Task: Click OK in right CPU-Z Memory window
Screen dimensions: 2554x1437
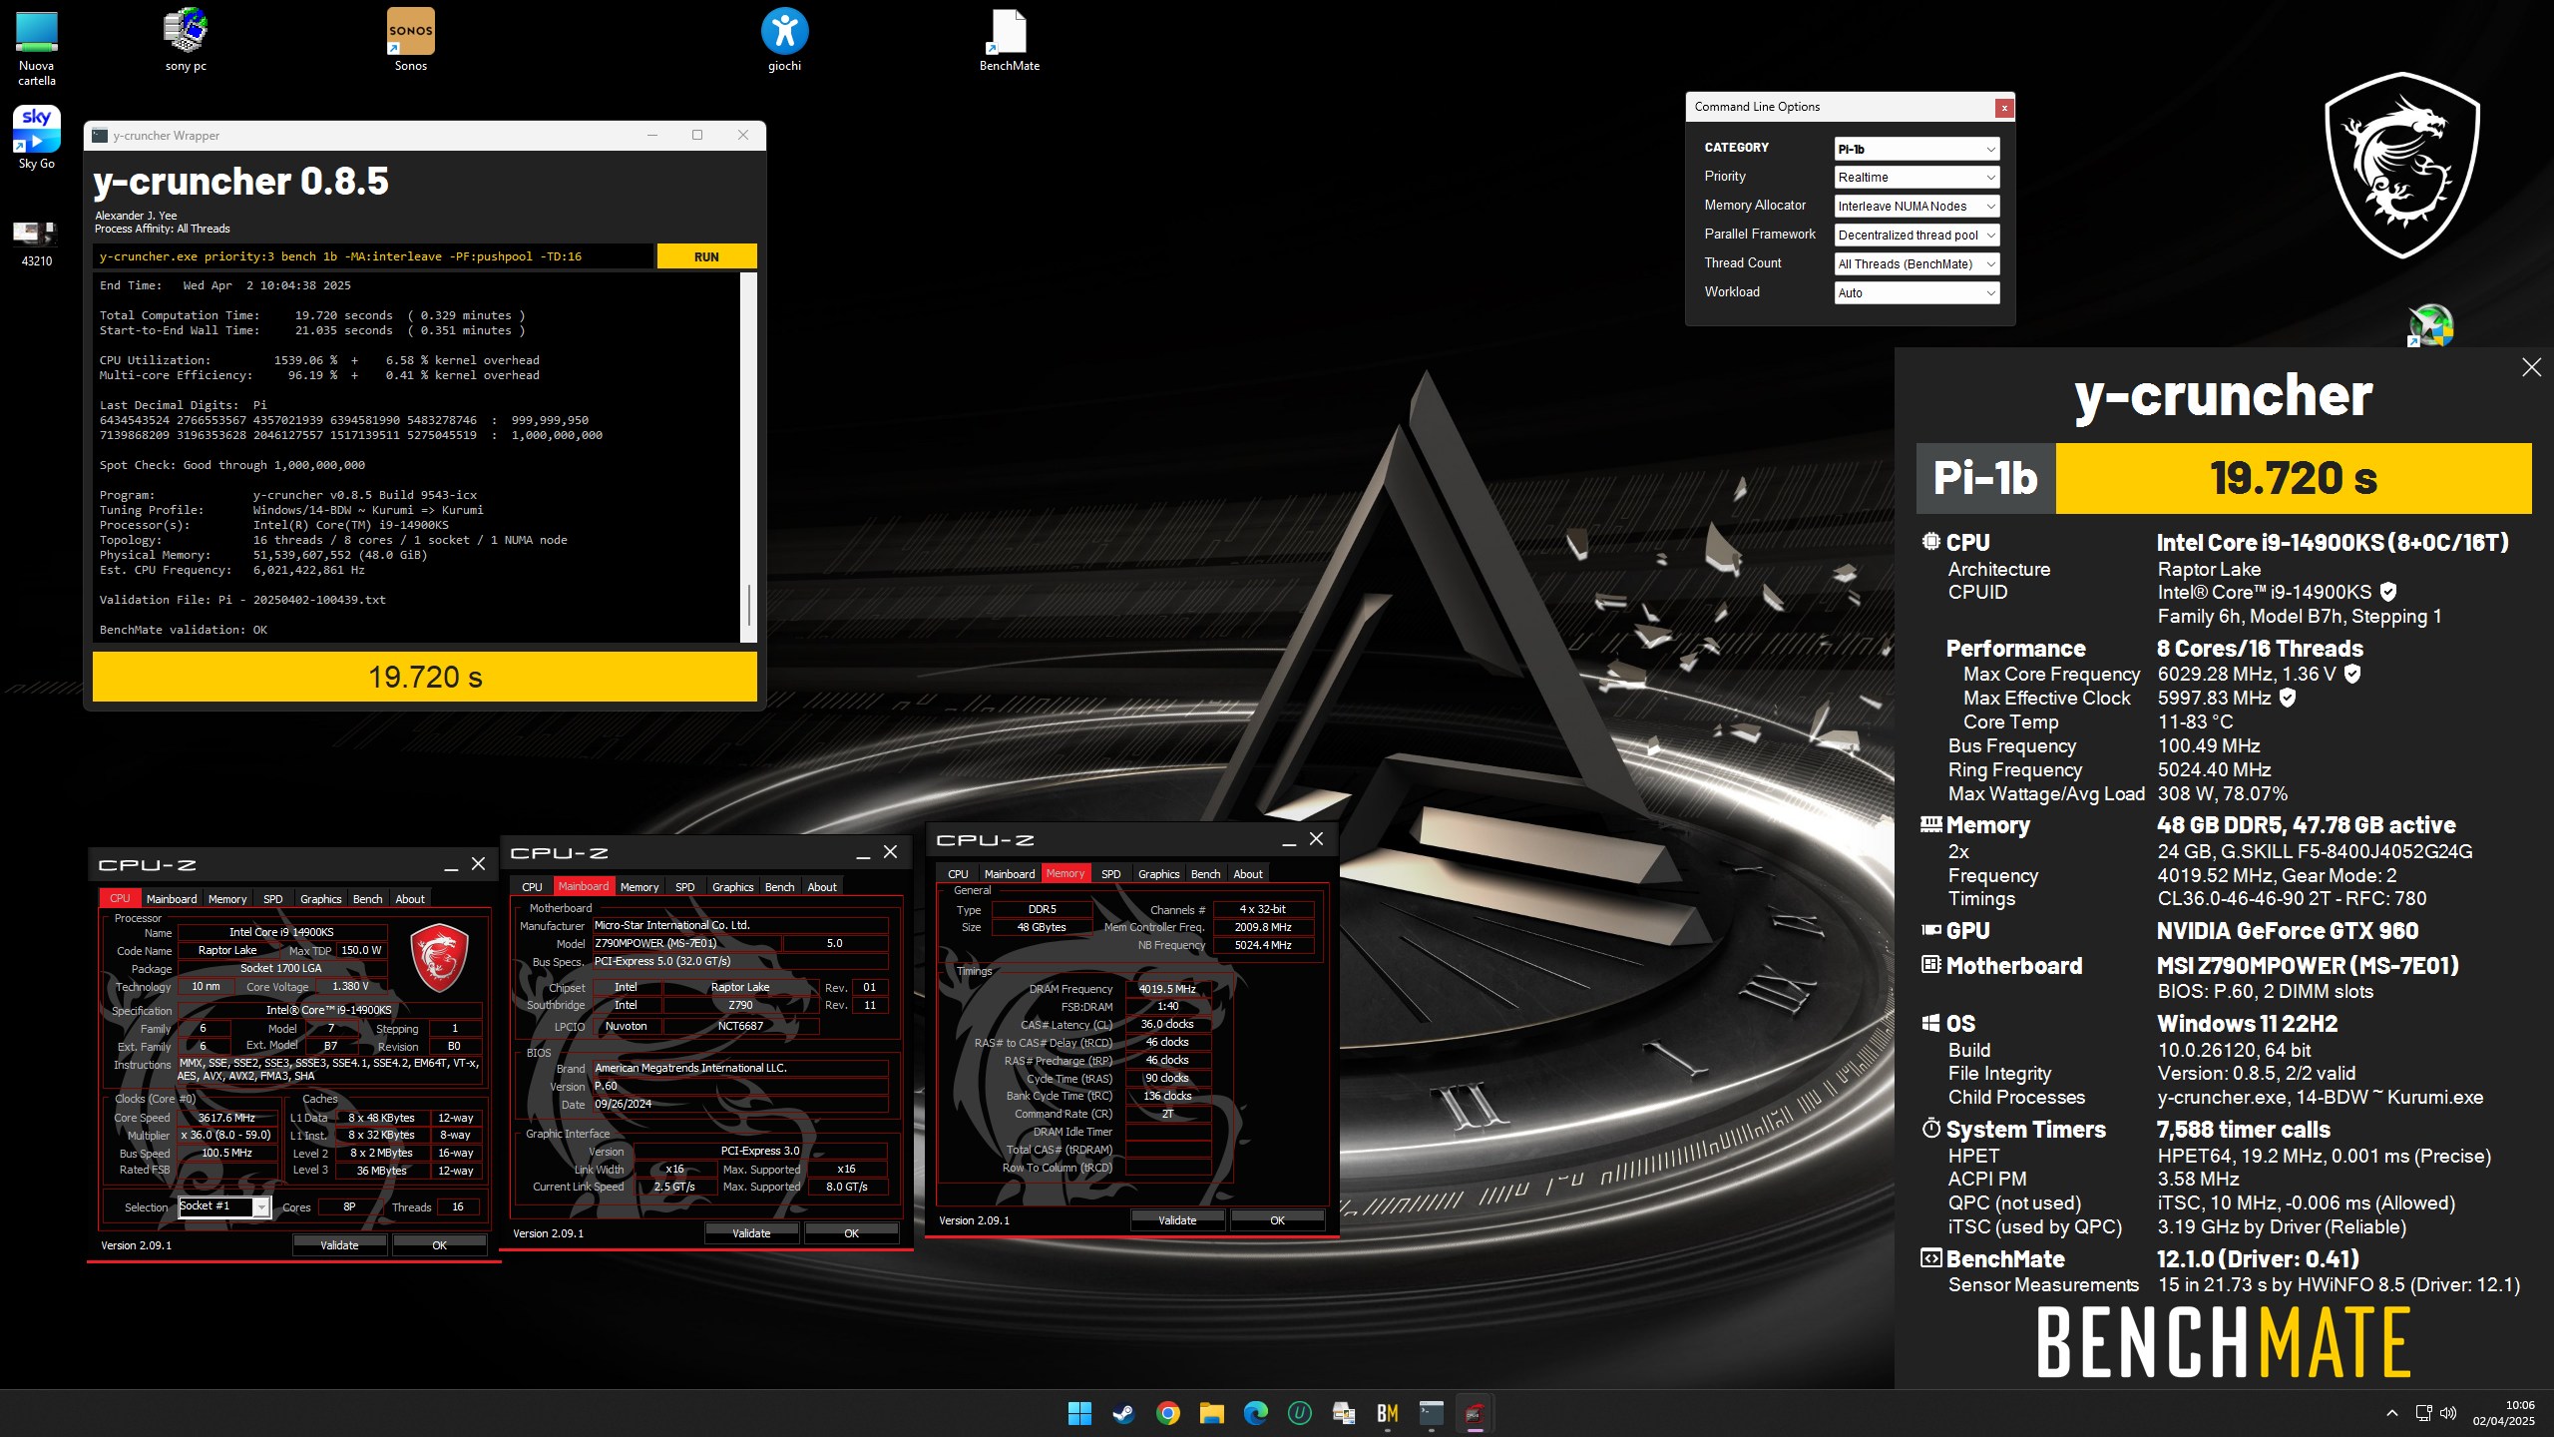Action: pos(1277,1220)
